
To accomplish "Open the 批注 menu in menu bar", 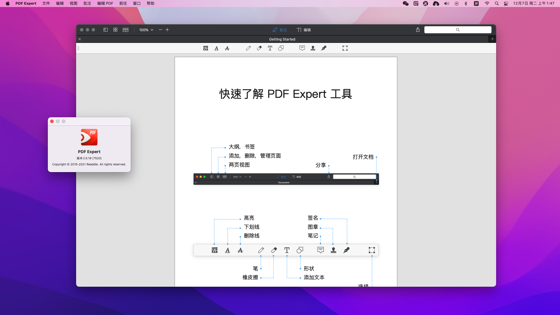I will [87, 3].
